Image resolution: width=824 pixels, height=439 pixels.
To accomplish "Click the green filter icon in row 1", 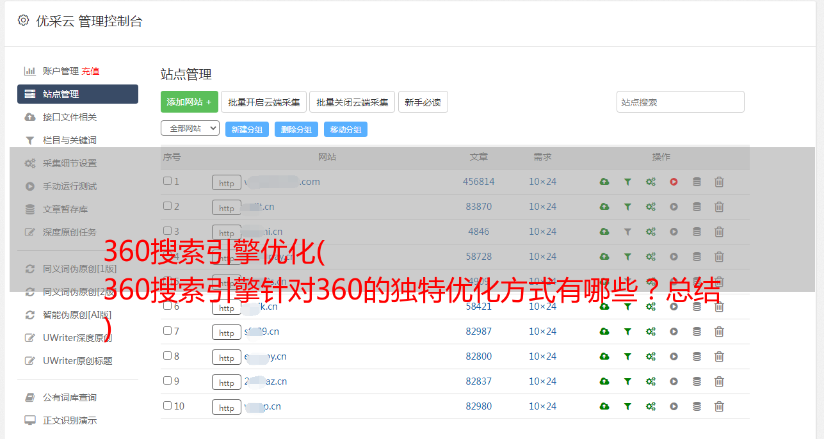I will coord(627,182).
